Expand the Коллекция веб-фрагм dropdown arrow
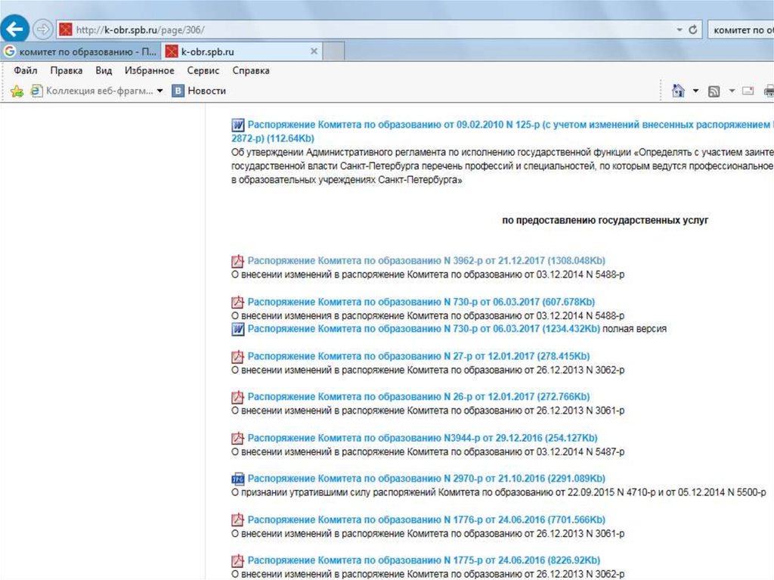The height and width of the screenshot is (580, 774). point(160,91)
